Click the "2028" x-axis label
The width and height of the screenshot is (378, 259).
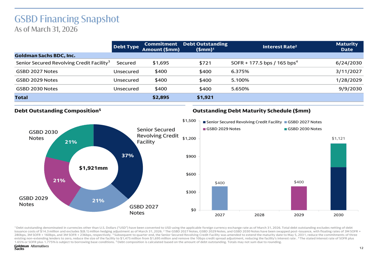tap(259, 215)
